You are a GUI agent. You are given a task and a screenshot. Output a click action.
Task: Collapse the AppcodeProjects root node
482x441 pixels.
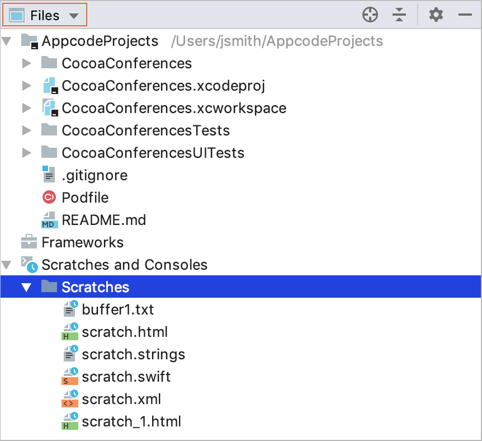(7, 41)
